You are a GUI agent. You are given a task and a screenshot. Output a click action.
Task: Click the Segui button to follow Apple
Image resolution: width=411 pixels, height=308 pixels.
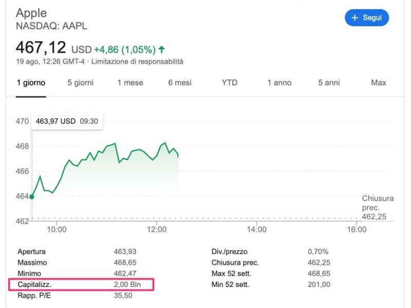367,17
